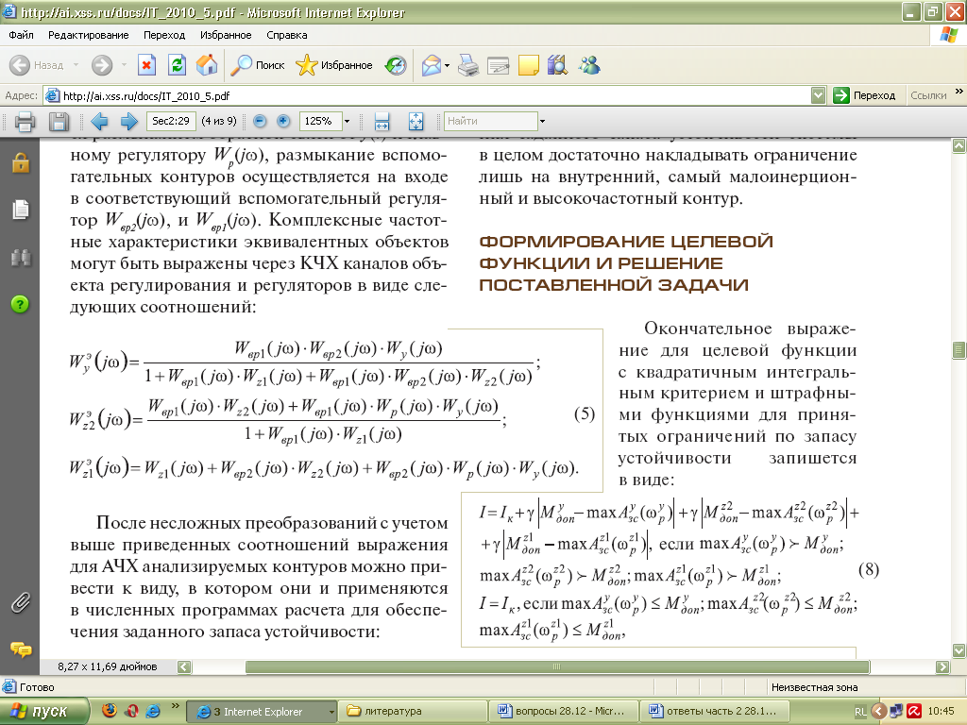The height and width of the screenshot is (725, 967).
Task: Save a copy of PDF floppy icon
Action: click(59, 122)
